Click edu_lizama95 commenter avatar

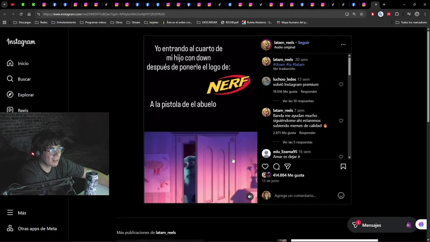click(266, 153)
